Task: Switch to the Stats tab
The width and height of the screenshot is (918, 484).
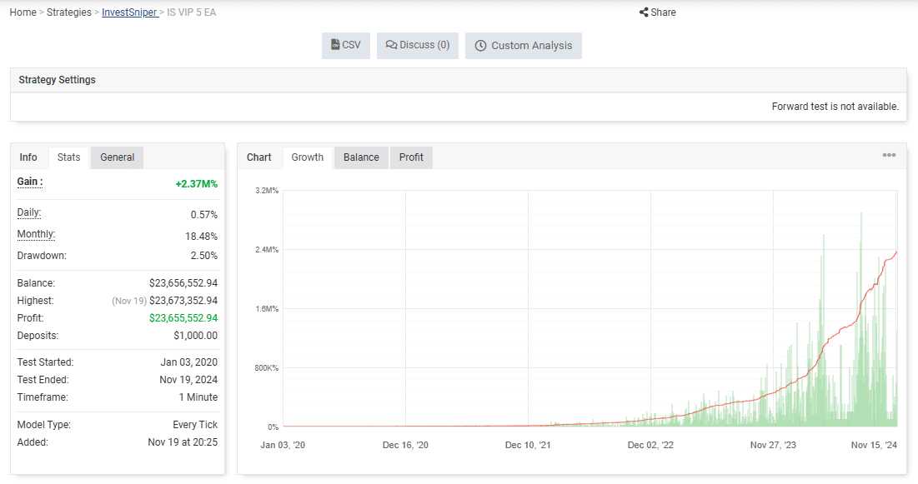Action: (x=68, y=157)
